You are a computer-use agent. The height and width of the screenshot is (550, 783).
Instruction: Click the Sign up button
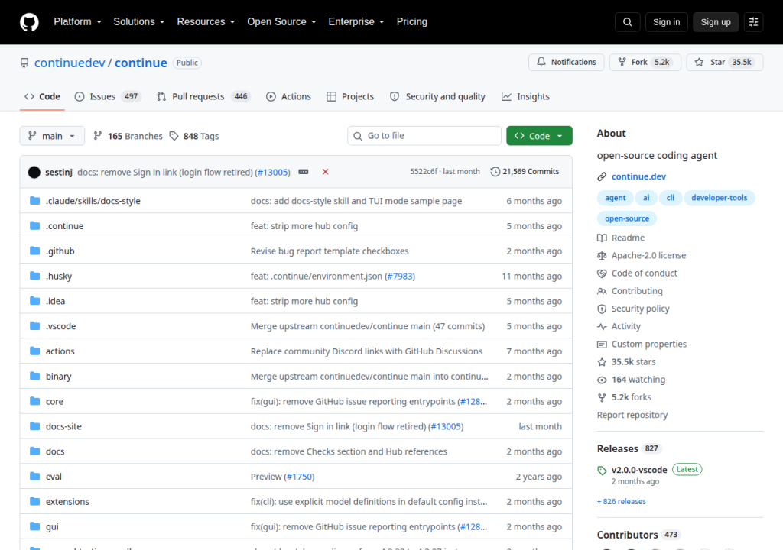pos(716,22)
